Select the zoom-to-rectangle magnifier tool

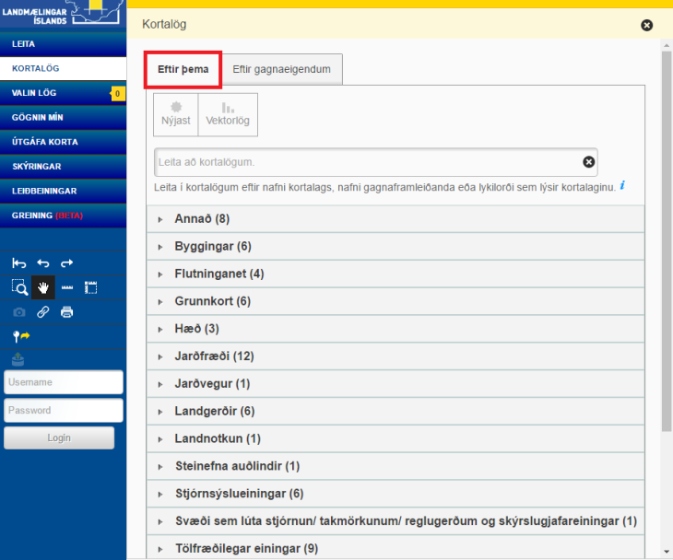pyautogui.click(x=19, y=287)
